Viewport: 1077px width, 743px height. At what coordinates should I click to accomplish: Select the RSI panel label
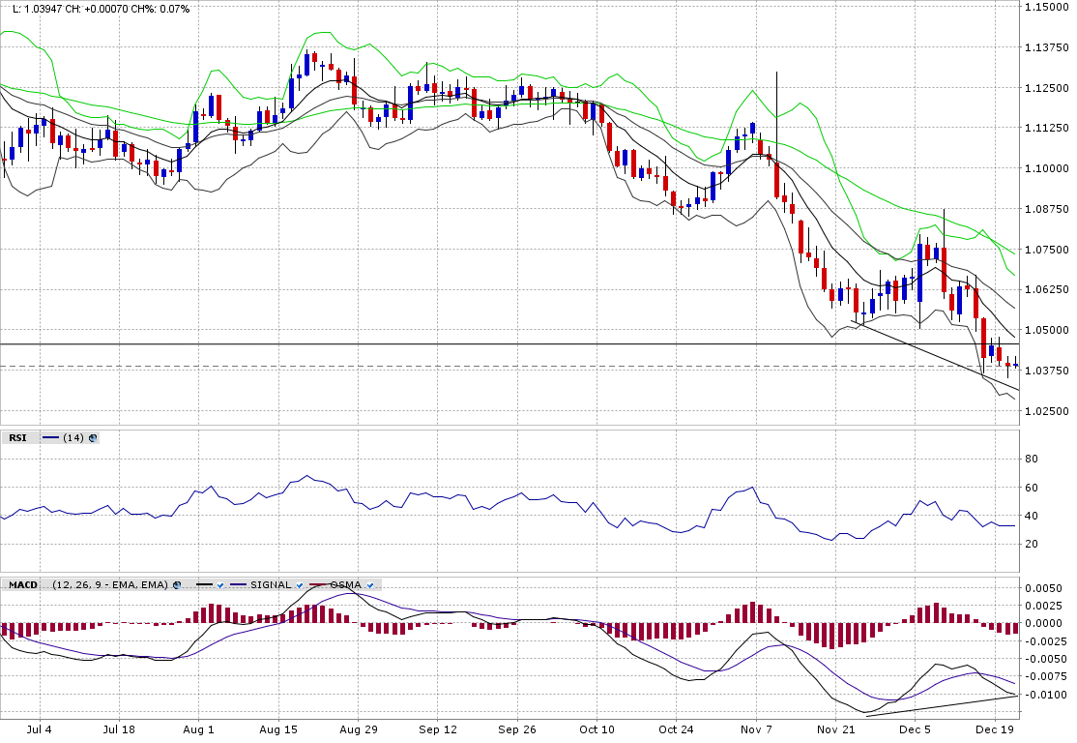[x=17, y=438]
